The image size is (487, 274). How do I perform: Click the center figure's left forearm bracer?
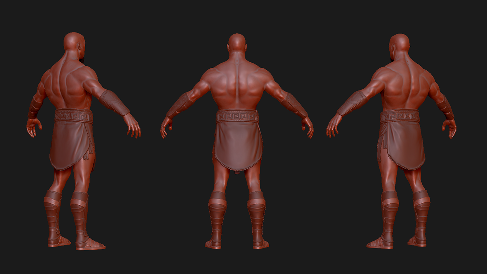point(179,105)
